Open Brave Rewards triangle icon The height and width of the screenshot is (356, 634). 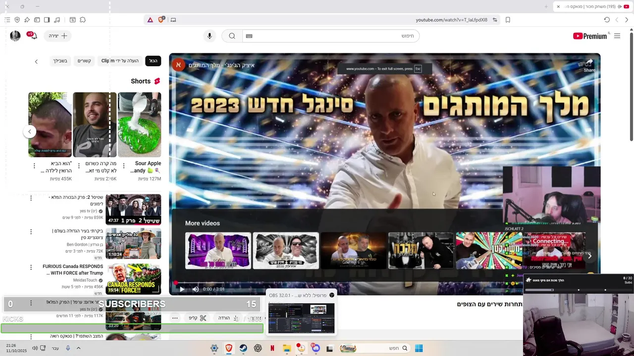(x=150, y=20)
